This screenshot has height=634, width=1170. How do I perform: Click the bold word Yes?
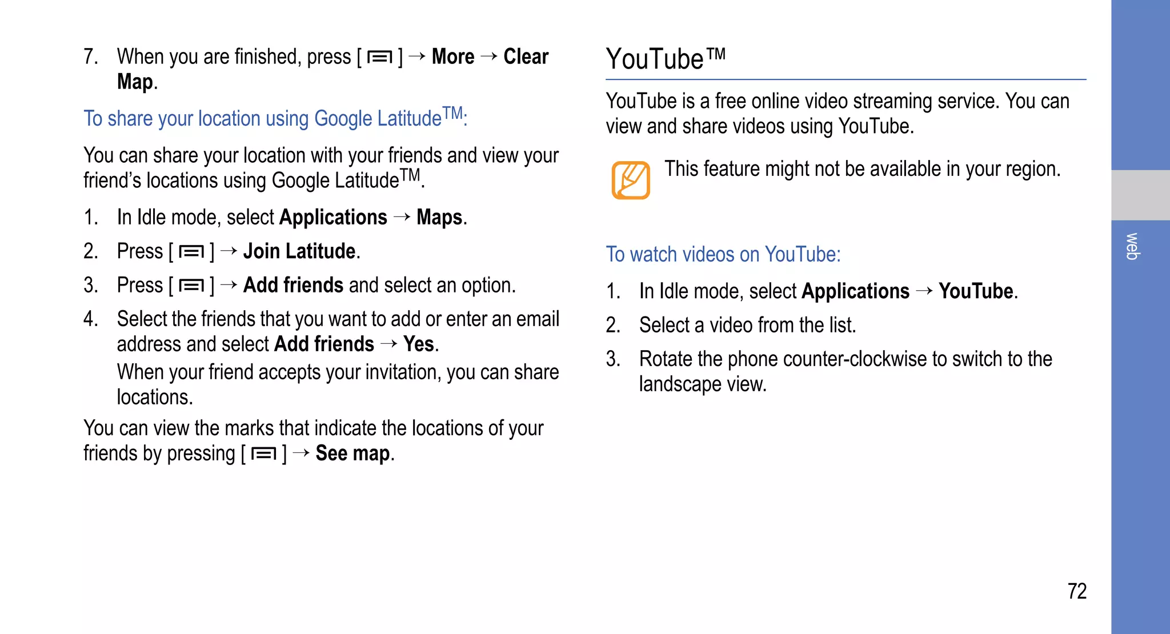pyautogui.click(x=419, y=344)
